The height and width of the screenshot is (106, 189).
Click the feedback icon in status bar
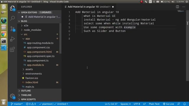coord(179,104)
